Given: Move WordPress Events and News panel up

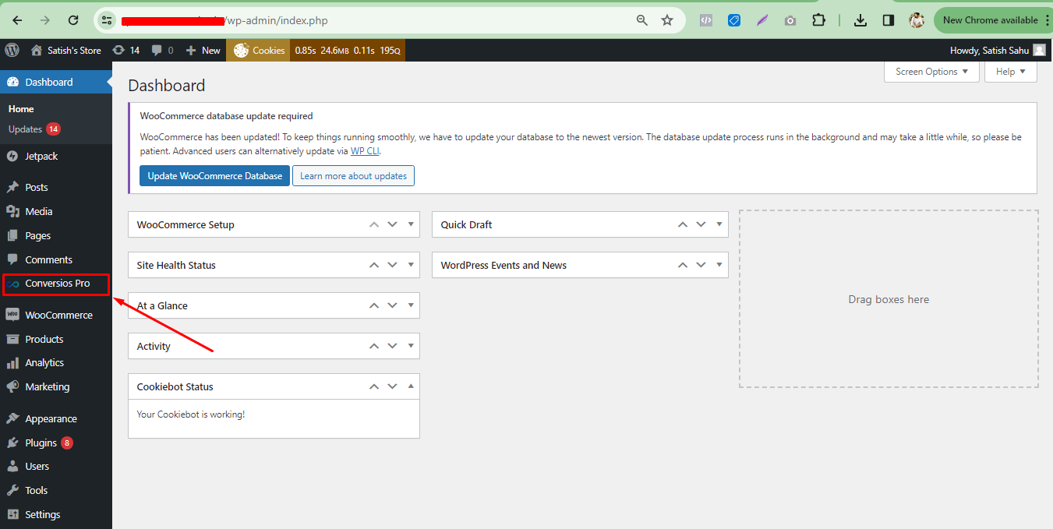Looking at the screenshot, I should [x=683, y=265].
